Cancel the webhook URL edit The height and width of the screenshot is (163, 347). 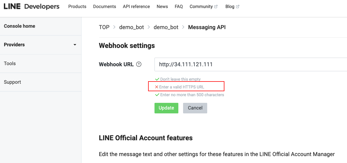[x=195, y=108]
